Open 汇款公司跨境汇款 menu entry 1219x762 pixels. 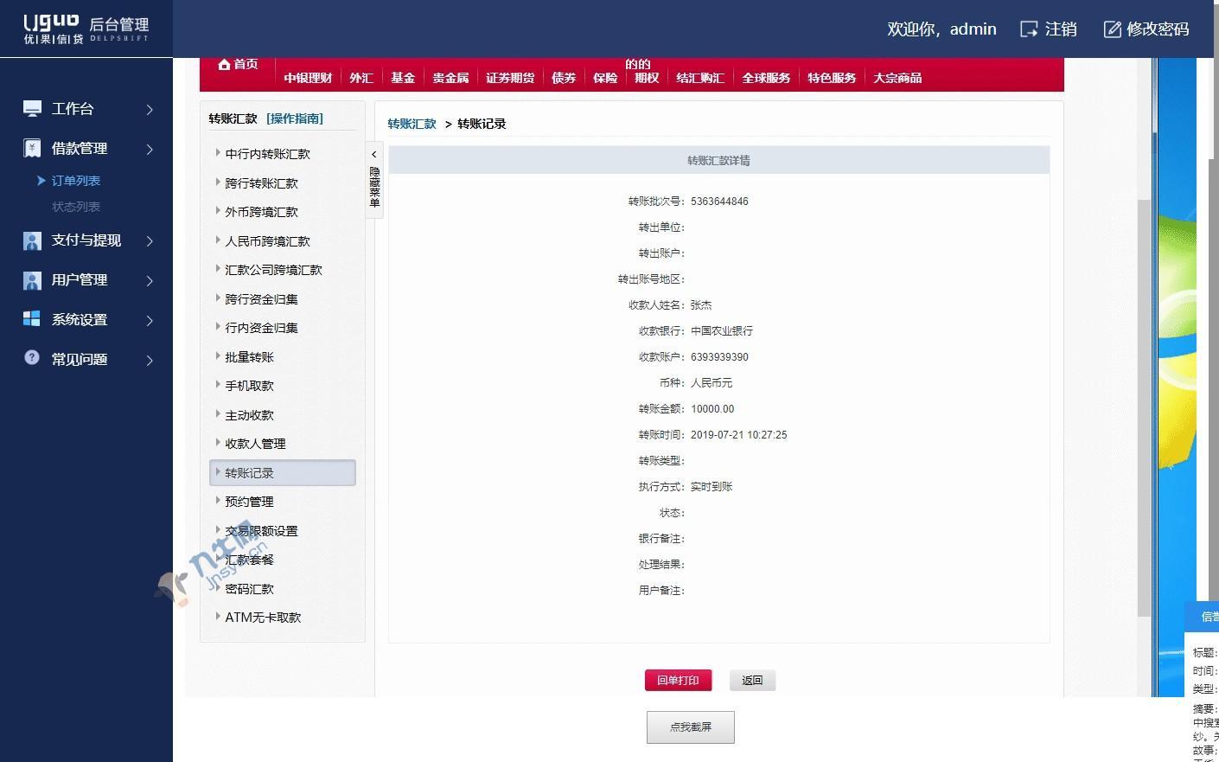pyautogui.click(x=273, y=270)
